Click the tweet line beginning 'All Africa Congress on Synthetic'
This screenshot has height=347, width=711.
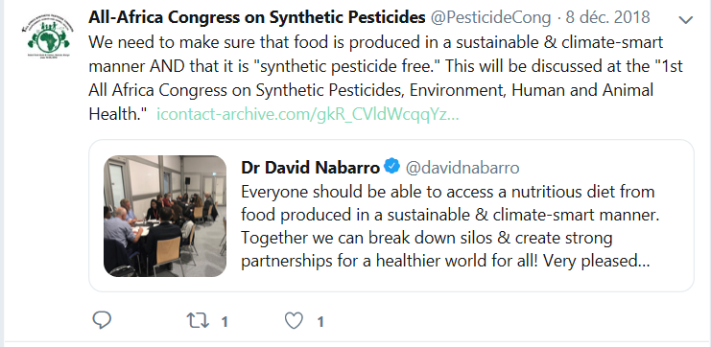(371, 90)
